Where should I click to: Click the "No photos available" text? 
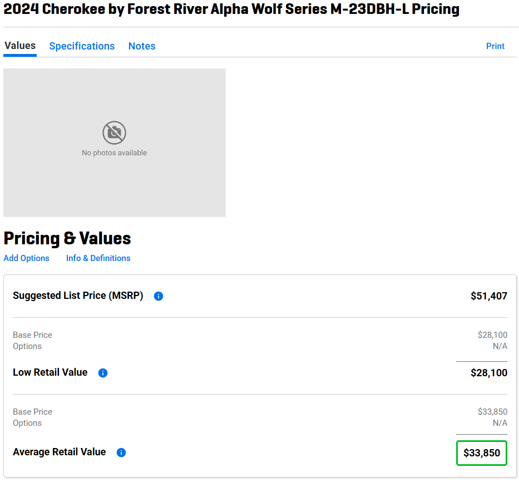point(114,153)
